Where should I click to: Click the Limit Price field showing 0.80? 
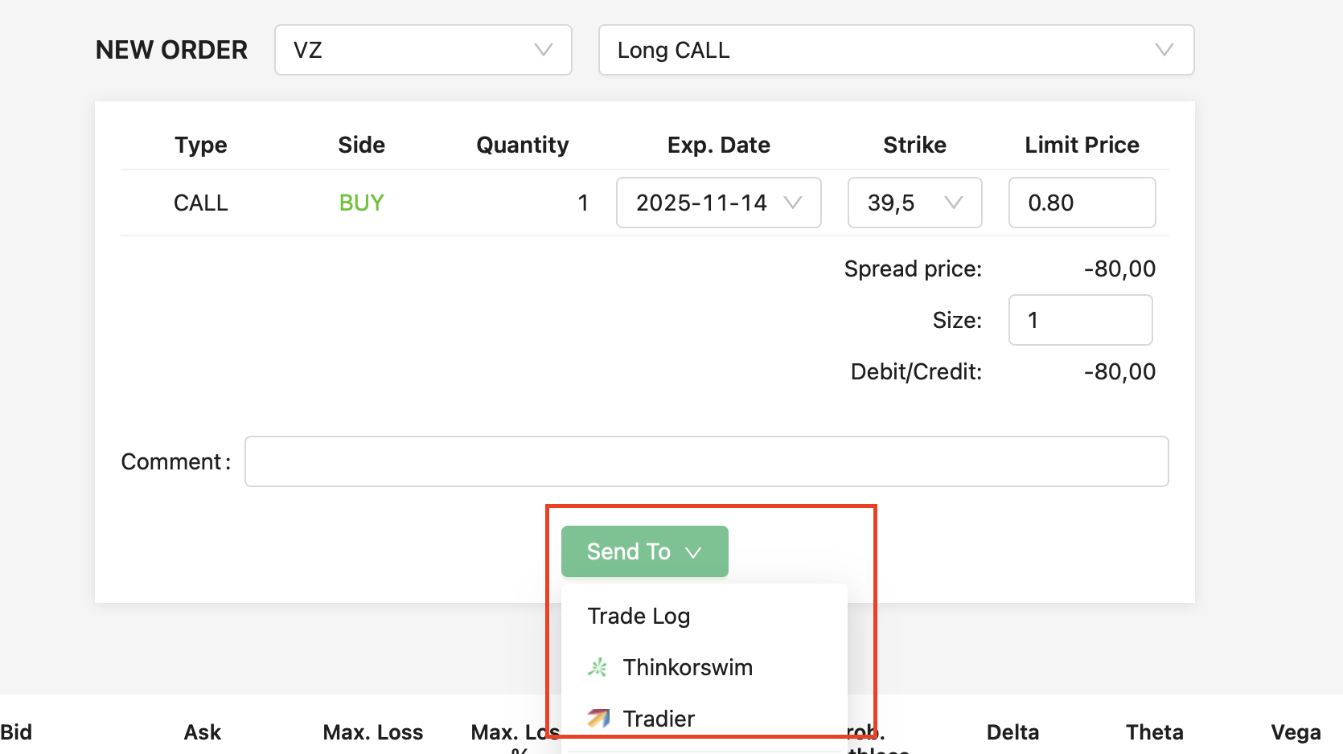point(1082,203)
